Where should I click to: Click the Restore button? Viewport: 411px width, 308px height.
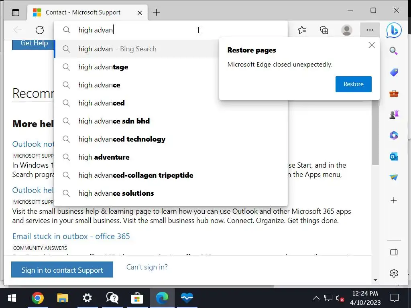click(353, 84)
